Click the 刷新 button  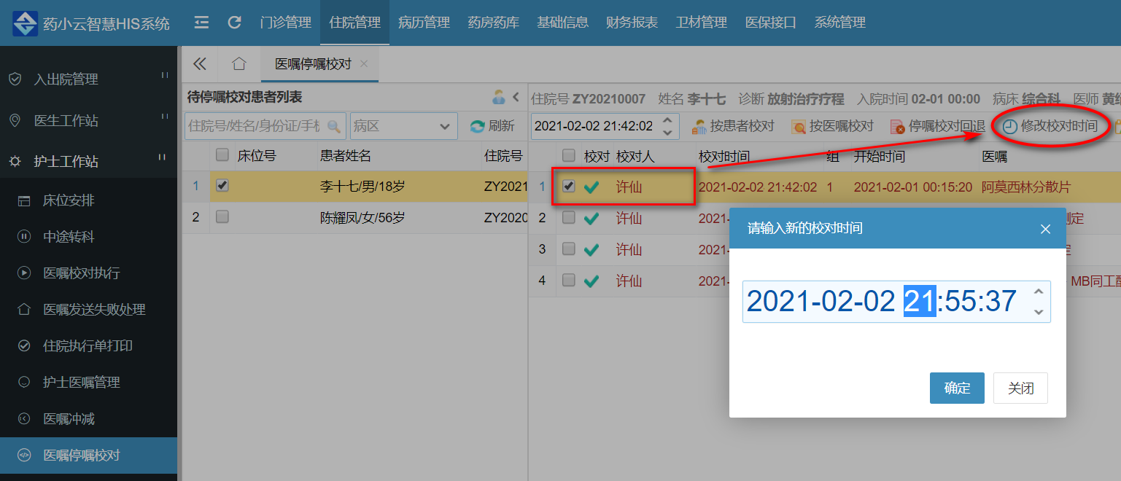pos(492,126)
